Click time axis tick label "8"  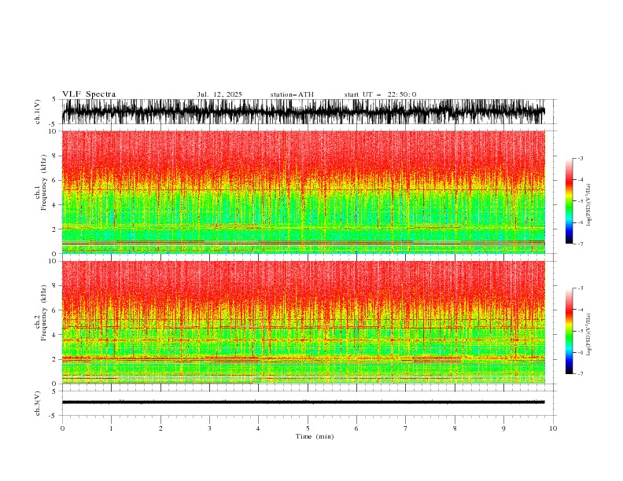(455, 428)
